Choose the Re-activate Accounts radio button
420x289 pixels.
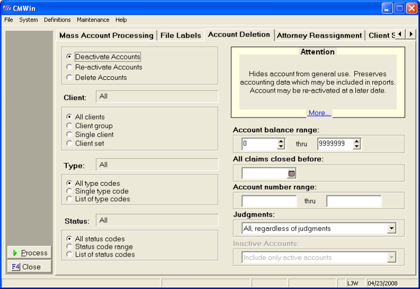coord(69,67)
